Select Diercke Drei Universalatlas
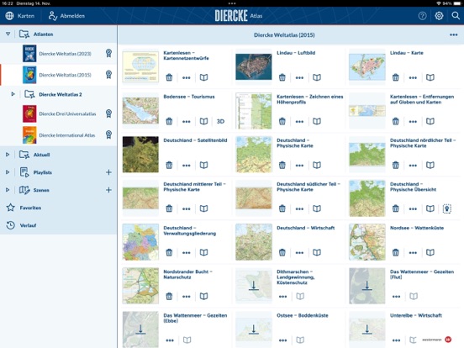464x348 pixels. (59, 113)
